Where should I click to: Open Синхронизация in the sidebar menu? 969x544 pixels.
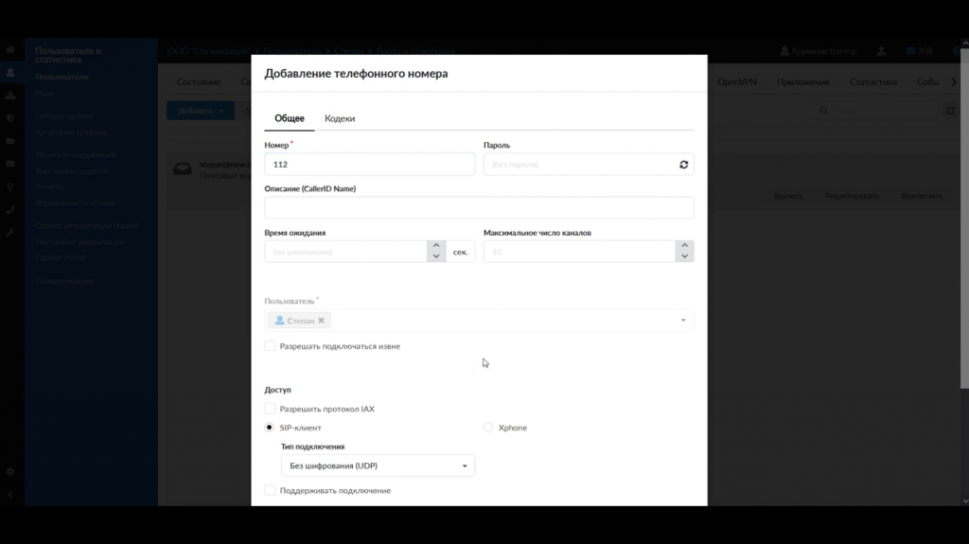[63, 281]
